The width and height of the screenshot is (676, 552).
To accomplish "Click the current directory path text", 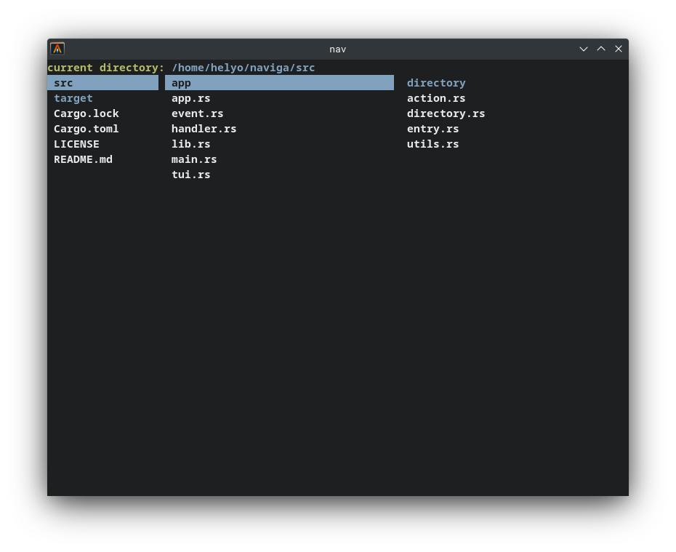I will coord(243,68).
